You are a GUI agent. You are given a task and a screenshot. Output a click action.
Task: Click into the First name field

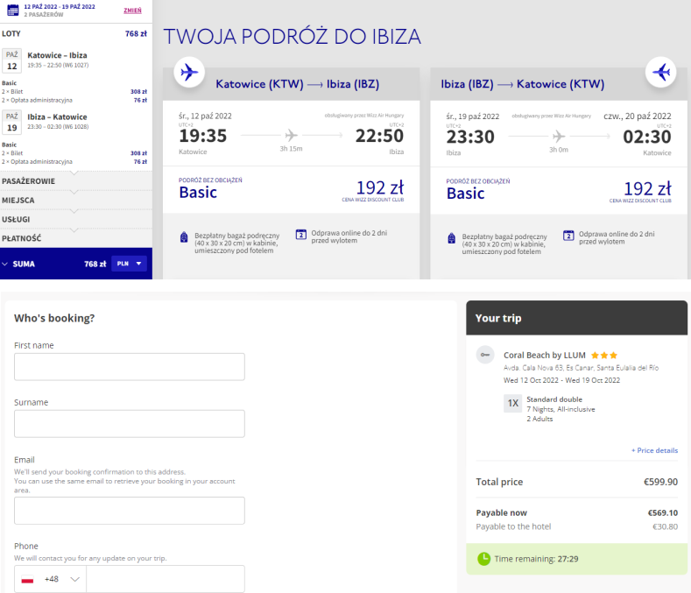[x=130, y=367]
